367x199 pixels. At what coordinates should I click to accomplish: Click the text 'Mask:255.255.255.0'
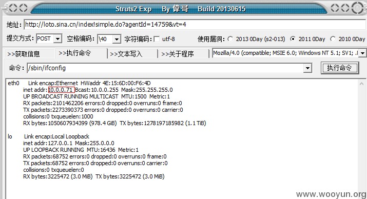tap(147, 90)
